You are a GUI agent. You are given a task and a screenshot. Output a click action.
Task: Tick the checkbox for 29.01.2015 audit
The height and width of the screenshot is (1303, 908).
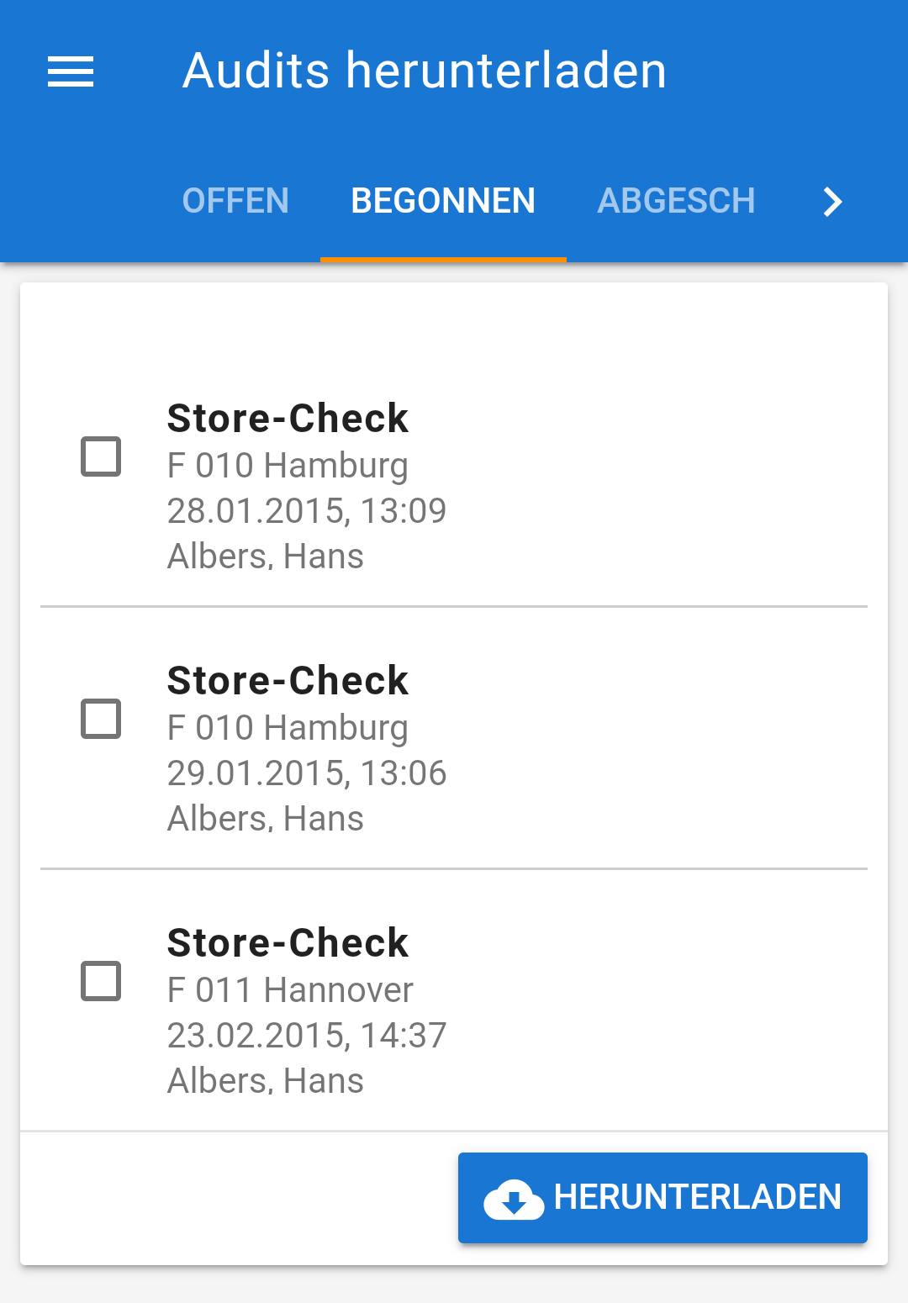101,719
